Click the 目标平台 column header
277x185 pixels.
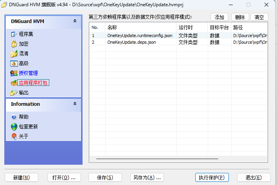[219, 27]
